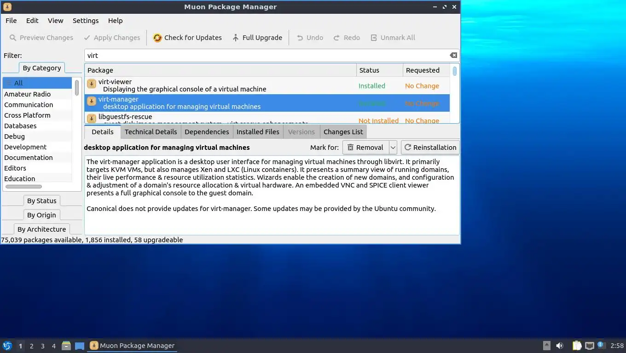The image size is (626, 353).
Task: Select the Amateur Radio category
Action: pos(37,94)
